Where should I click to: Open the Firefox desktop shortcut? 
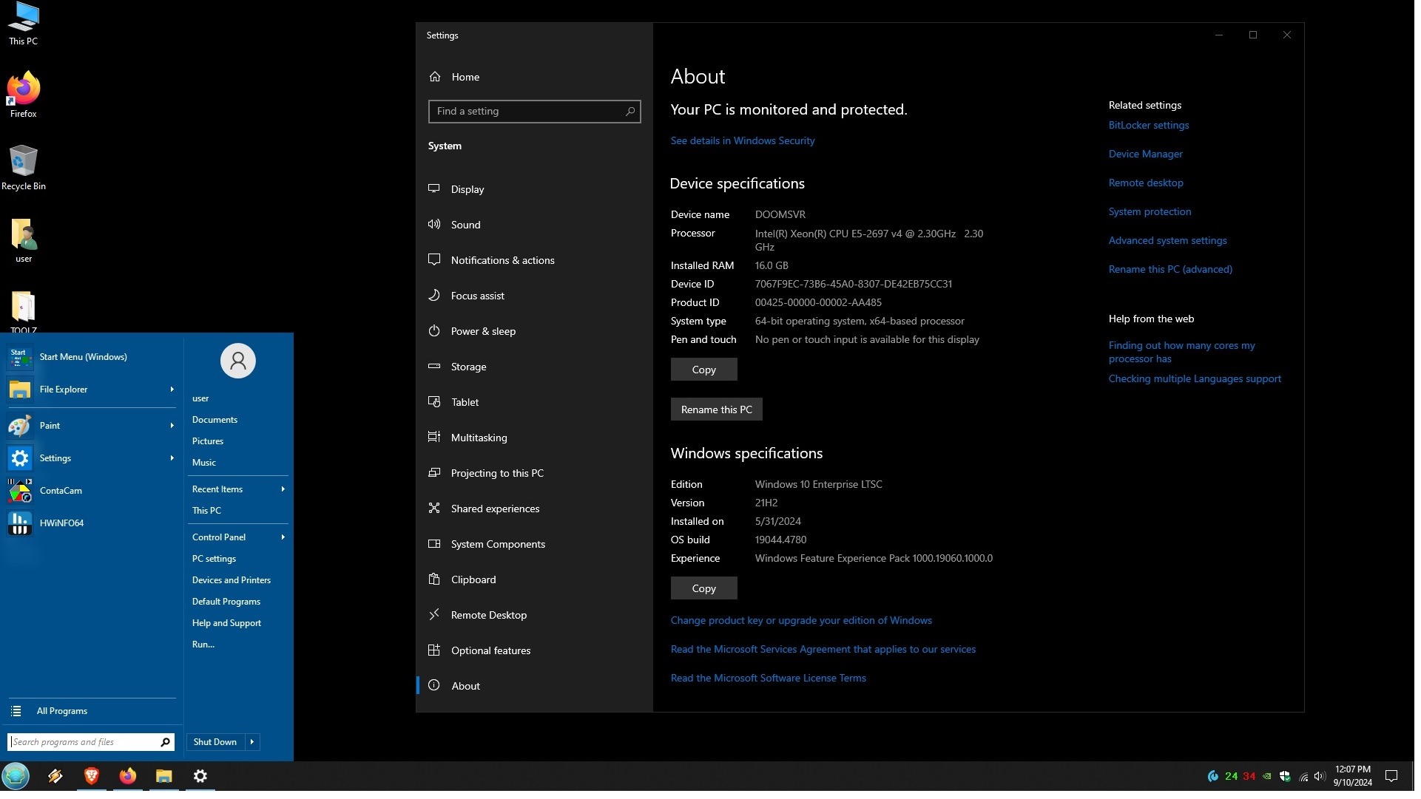click(23, 95)
